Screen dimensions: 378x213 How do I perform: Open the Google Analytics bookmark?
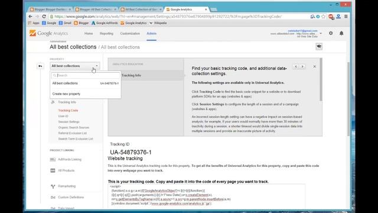tap(133, 23)
